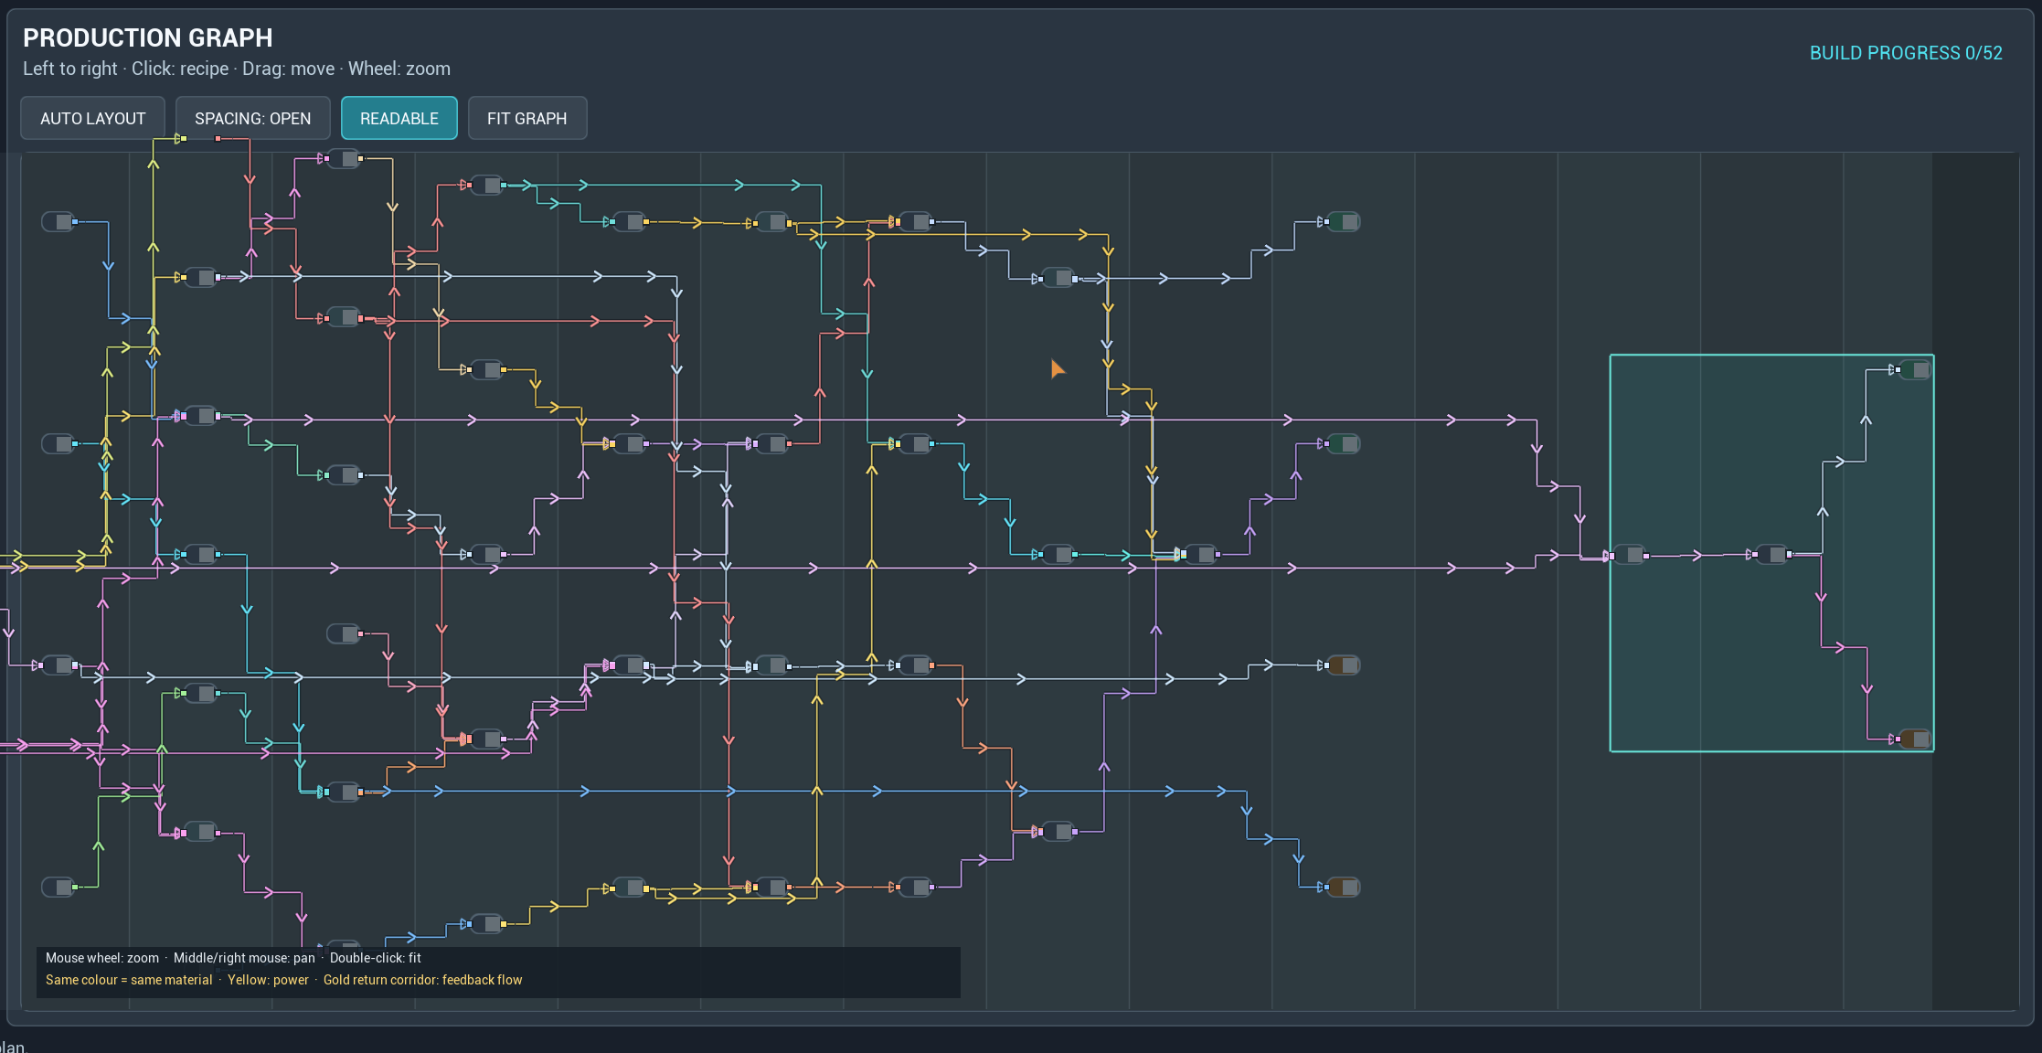Open the green output node inside the highlighted box

point(1914,370)
